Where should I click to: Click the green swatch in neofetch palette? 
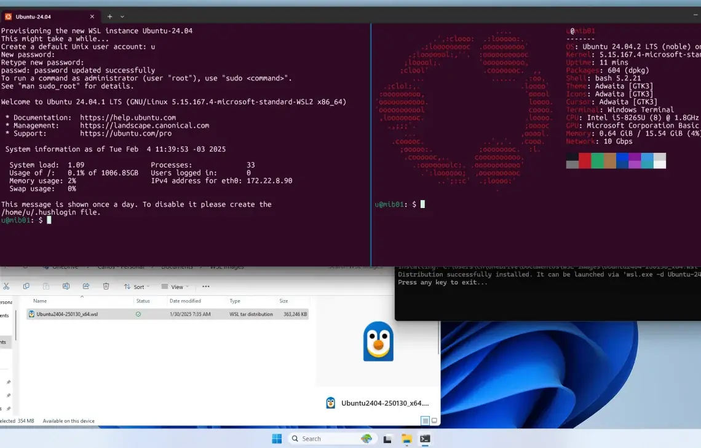point(597,161)
